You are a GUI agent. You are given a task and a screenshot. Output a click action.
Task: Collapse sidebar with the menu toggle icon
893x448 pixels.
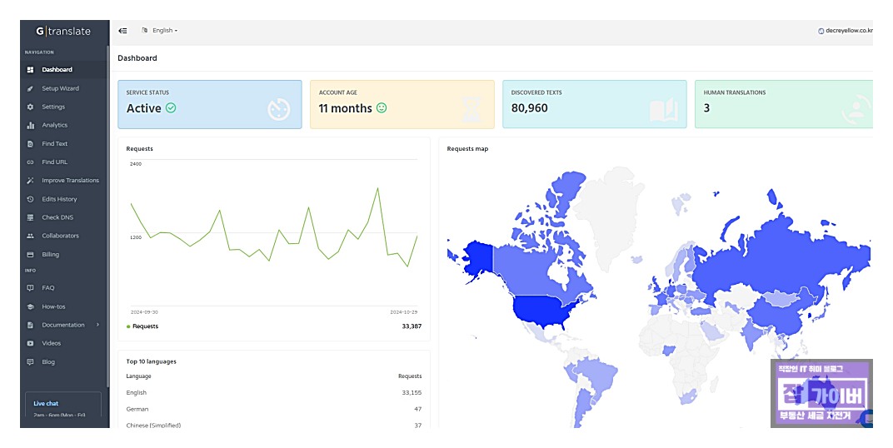click(122, 31)
